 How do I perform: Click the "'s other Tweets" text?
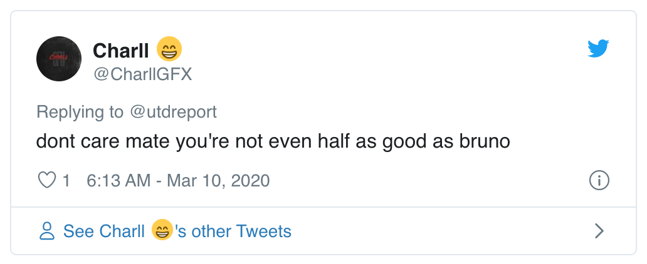click(233, 231)
